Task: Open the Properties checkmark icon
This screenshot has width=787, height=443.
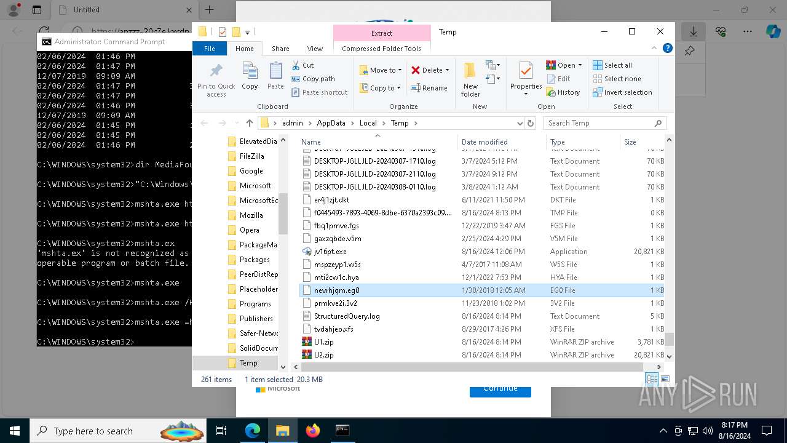Action: (525, 71)
